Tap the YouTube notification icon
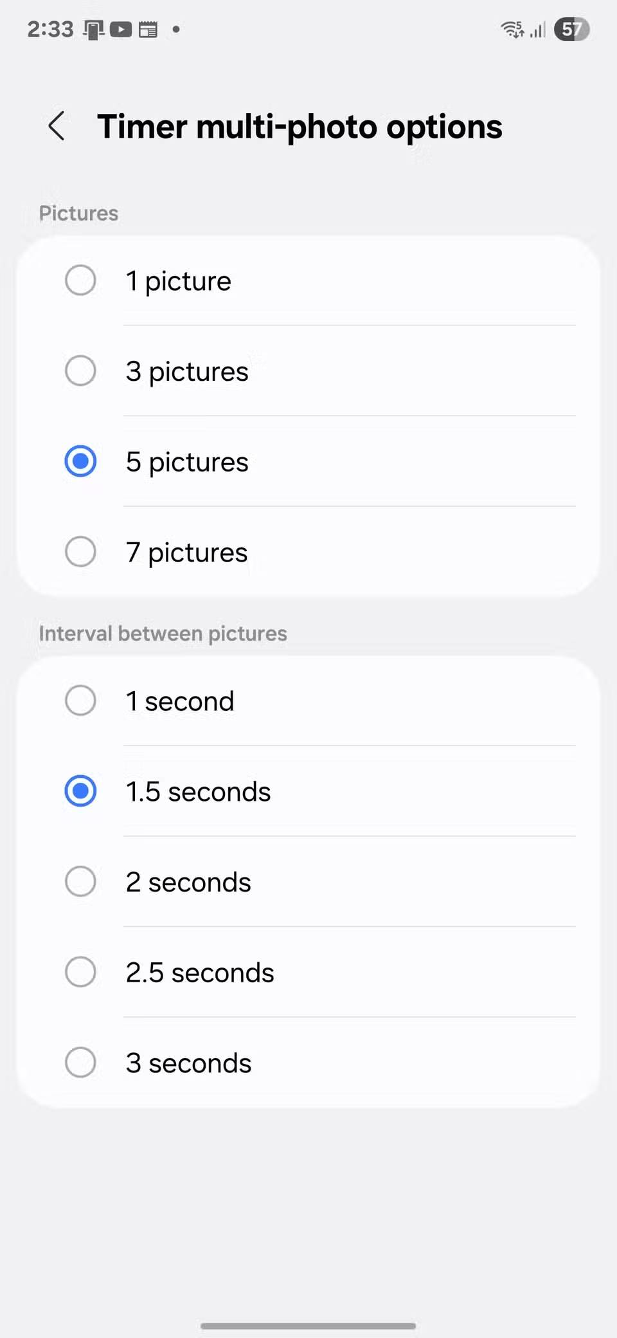 120,30
